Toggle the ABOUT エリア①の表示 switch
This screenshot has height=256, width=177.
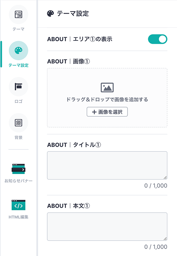[x=157, y=39]
